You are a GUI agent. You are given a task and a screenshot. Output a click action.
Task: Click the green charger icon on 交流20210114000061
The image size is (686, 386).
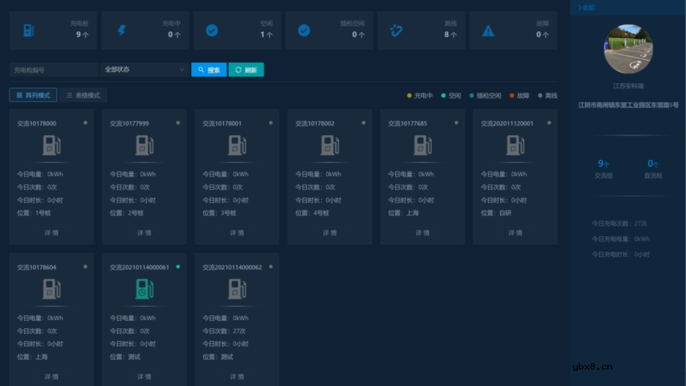coord(144,289)
